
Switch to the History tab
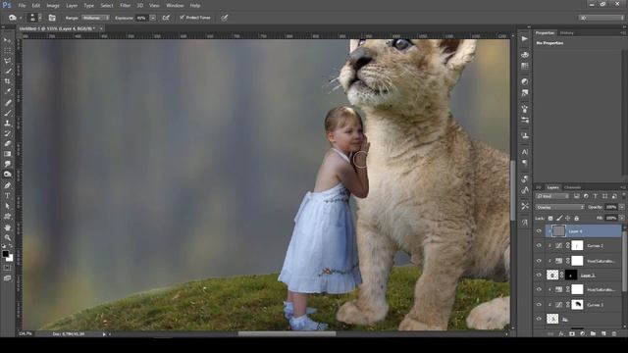567,32
